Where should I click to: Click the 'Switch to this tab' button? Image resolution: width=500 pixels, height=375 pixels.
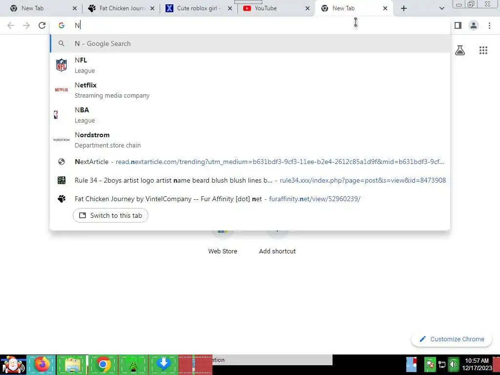click(x=110, y=215)
